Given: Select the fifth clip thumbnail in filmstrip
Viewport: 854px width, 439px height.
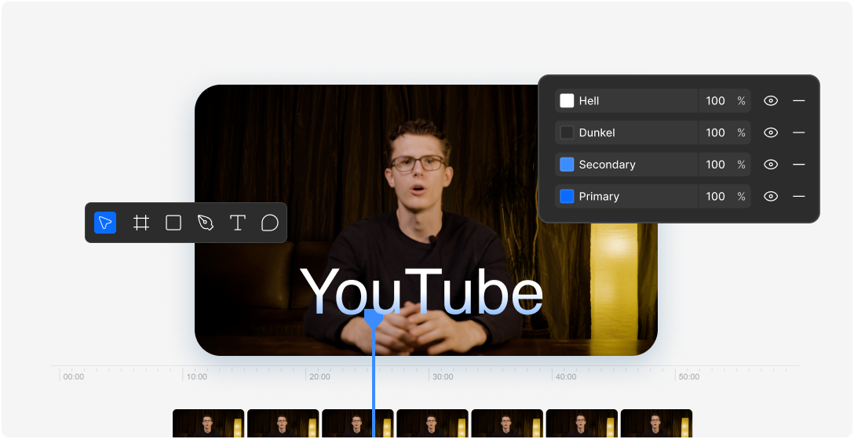Looking at the screenshot, I should click(507, 423).
